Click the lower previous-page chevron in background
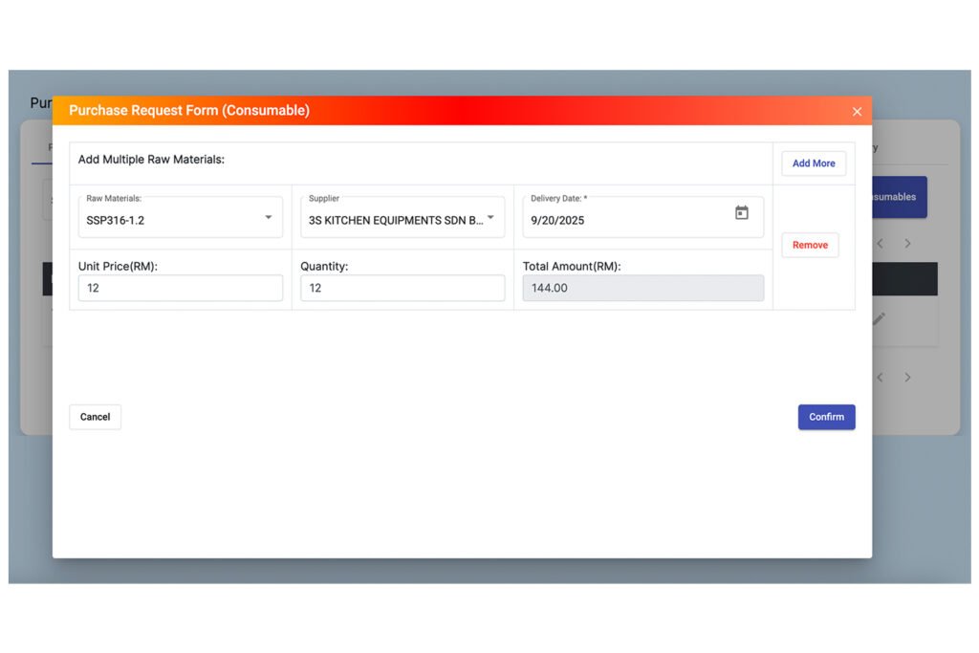The image size is (979, 653). [881, 378]
